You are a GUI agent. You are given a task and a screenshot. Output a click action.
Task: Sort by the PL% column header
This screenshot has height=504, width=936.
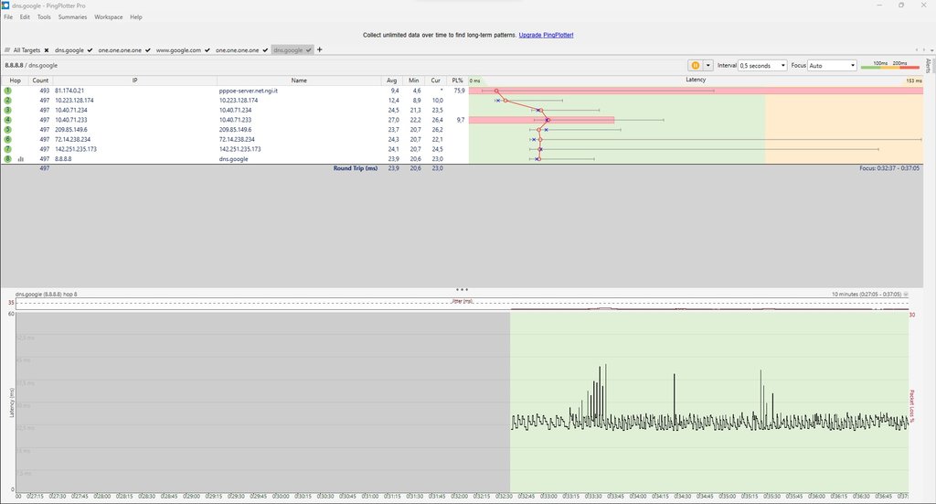458,80
